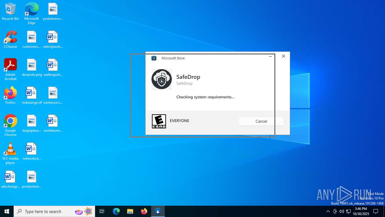The height and width of the screenshot is (217, 385).
Task: Click the installer download taskbar icon
Action: point(158,211)
